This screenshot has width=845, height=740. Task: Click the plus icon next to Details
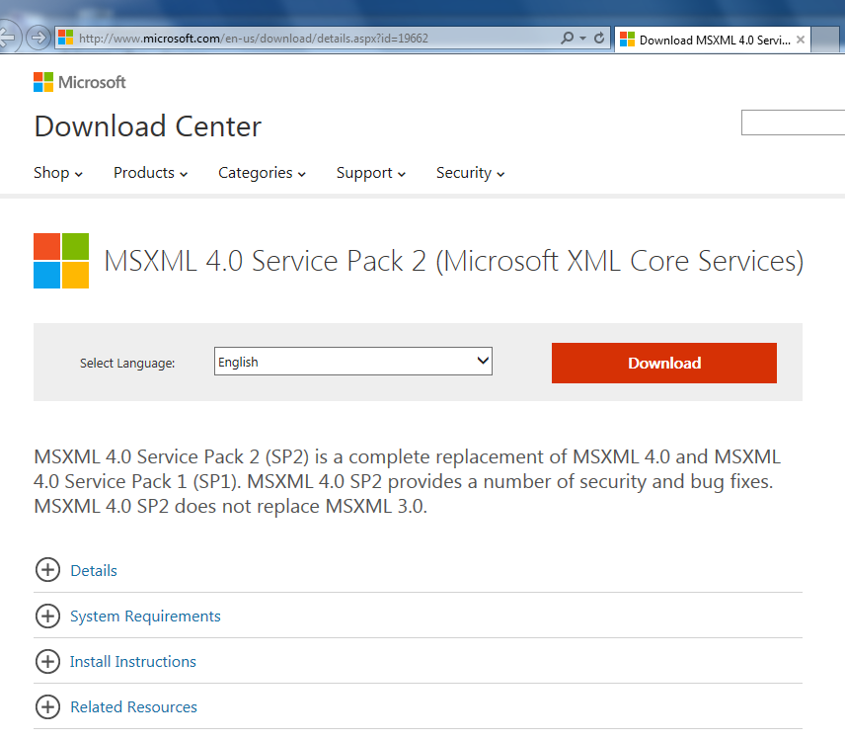pyautogui.click(x=47, y=570)
